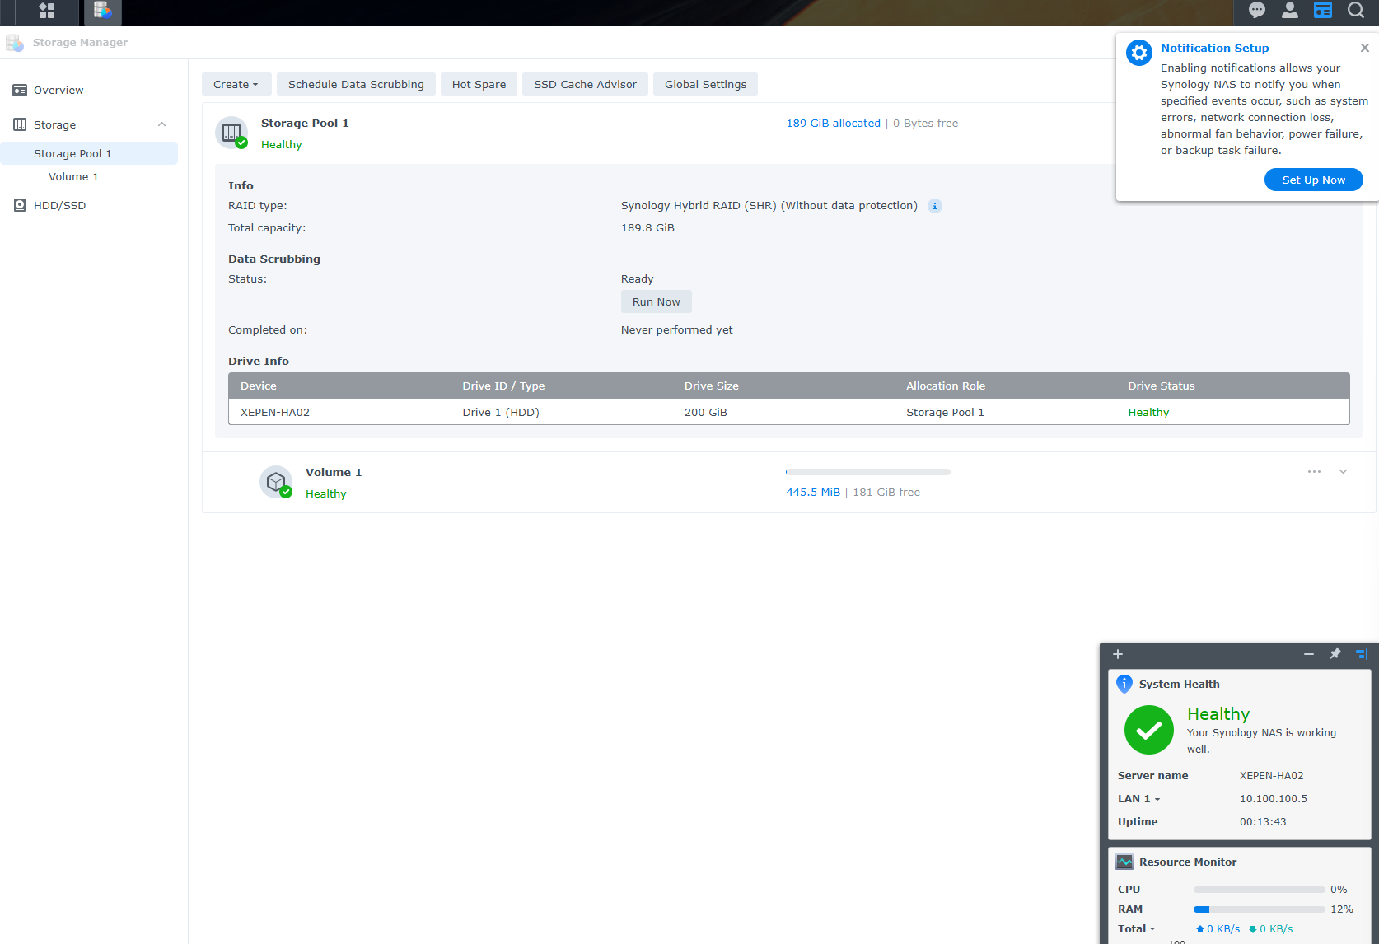Viewport: 1379px width, 944px height.
Task: Click Schedule Data Scrubbing button
Action: (x=356, y=84)
